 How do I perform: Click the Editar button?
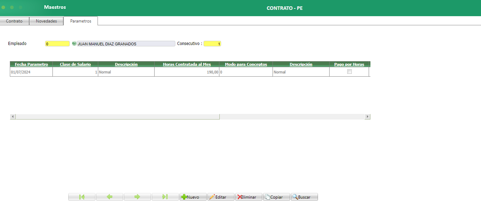point(221,197)
